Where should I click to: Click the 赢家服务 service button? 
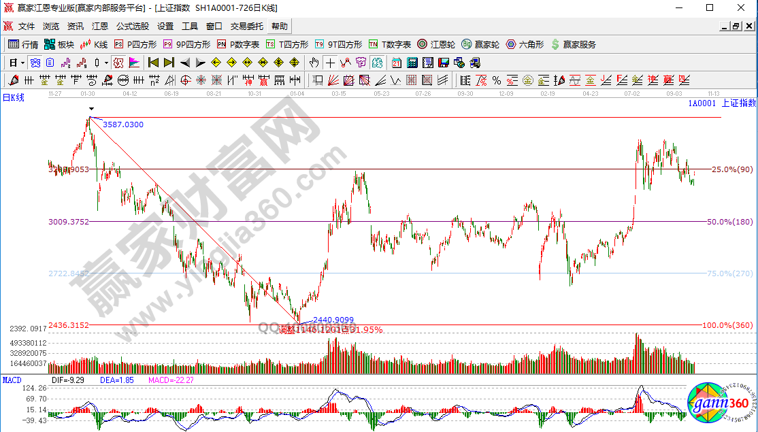click(x=573, y=44)
